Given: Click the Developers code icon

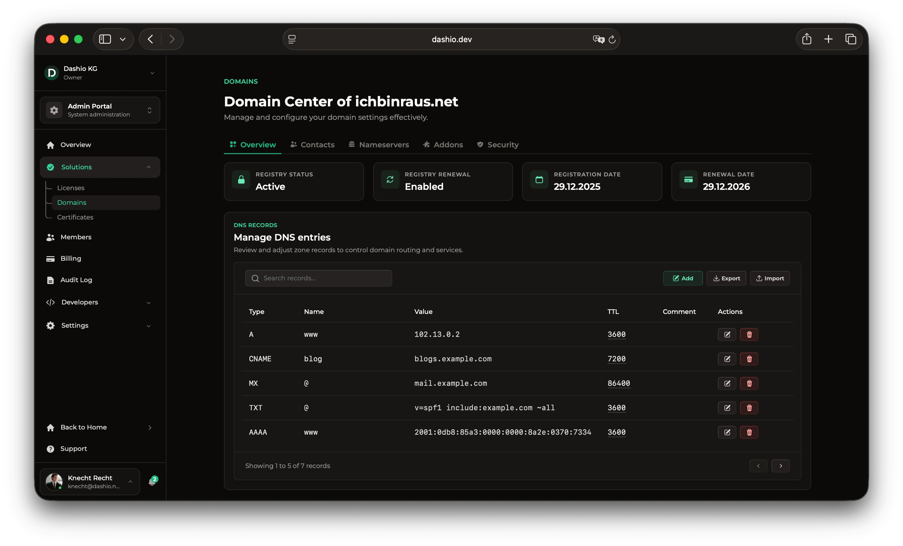Looking at the screenshot, I should pos(50,302).
